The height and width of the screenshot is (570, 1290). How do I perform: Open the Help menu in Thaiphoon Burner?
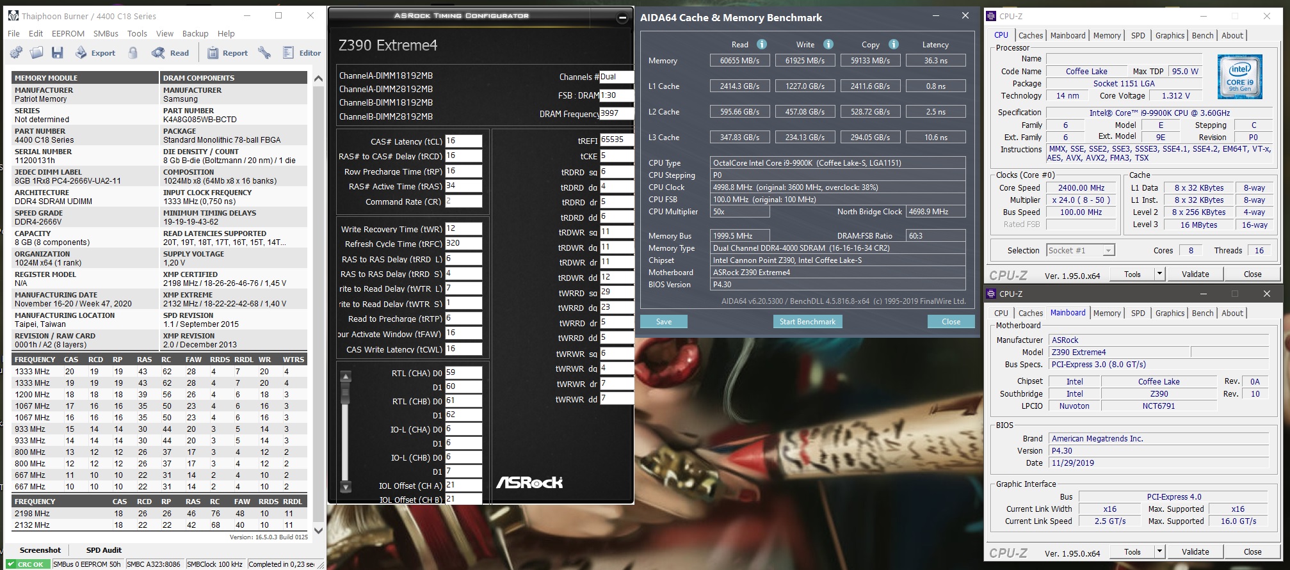pyautogui.click(x=226, y=33)
